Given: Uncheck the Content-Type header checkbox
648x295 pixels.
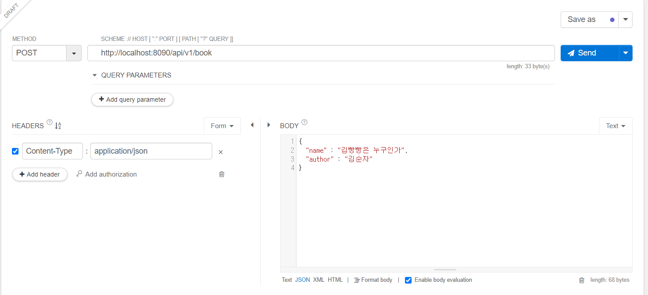Looking at the screenshot, I should (x=15, y=151).
